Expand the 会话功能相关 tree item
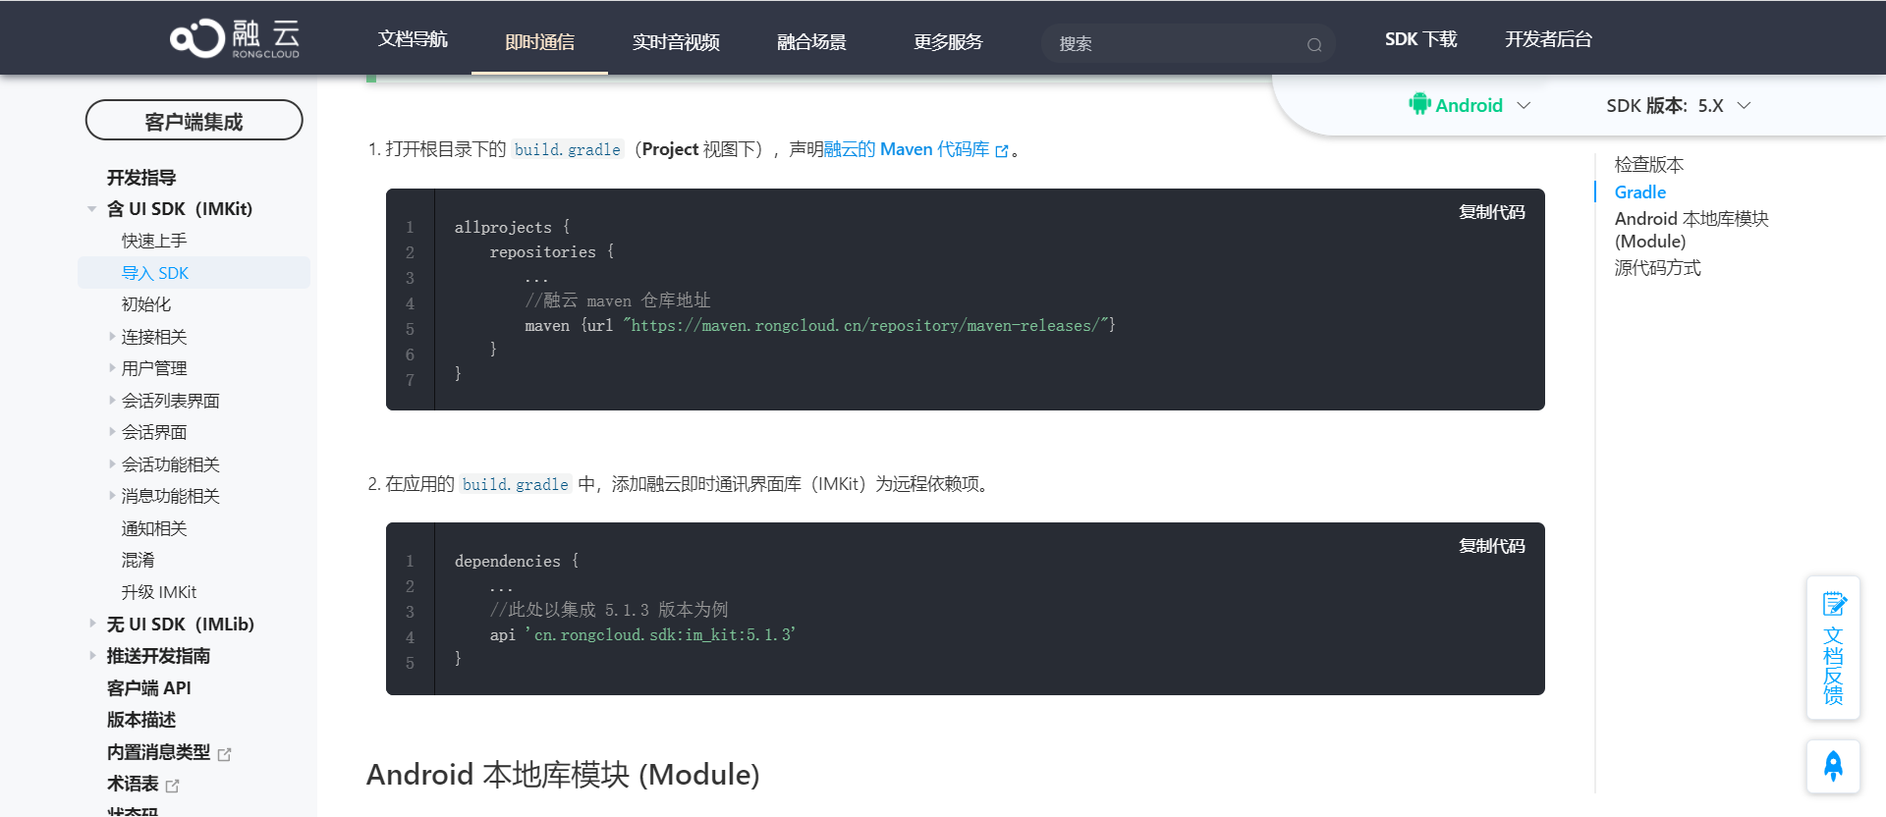 pos(112,464)
